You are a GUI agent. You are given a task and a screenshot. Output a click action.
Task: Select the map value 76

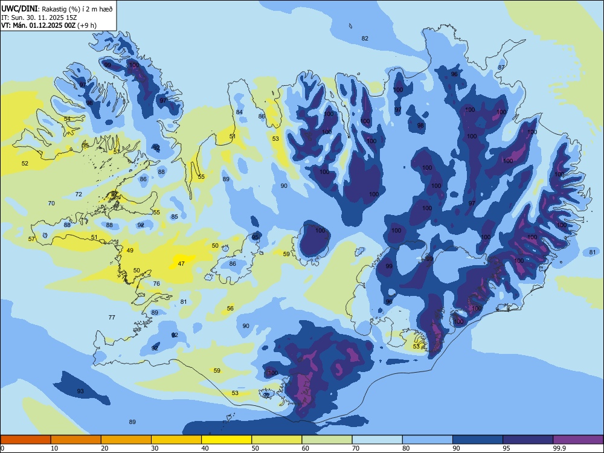[156, 283]
